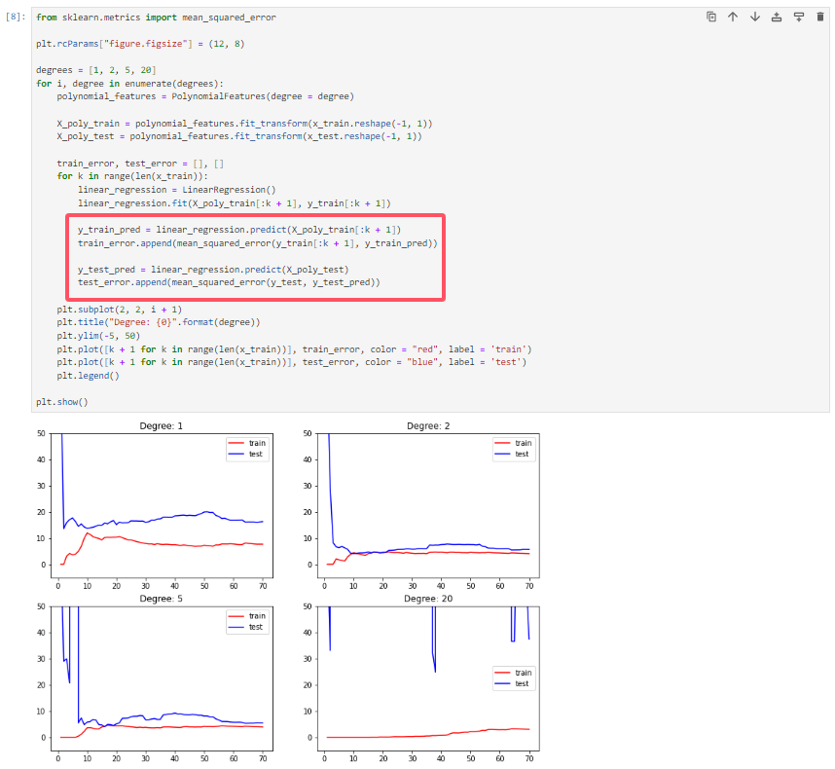Click the X_poly_train fit_transform line
The image size is (835, 769).
[x=244, y=124]
